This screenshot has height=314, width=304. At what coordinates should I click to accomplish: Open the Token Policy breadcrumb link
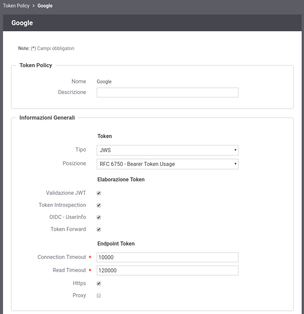16,6
